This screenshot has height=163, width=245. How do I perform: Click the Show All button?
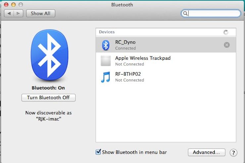coord(41,14)
